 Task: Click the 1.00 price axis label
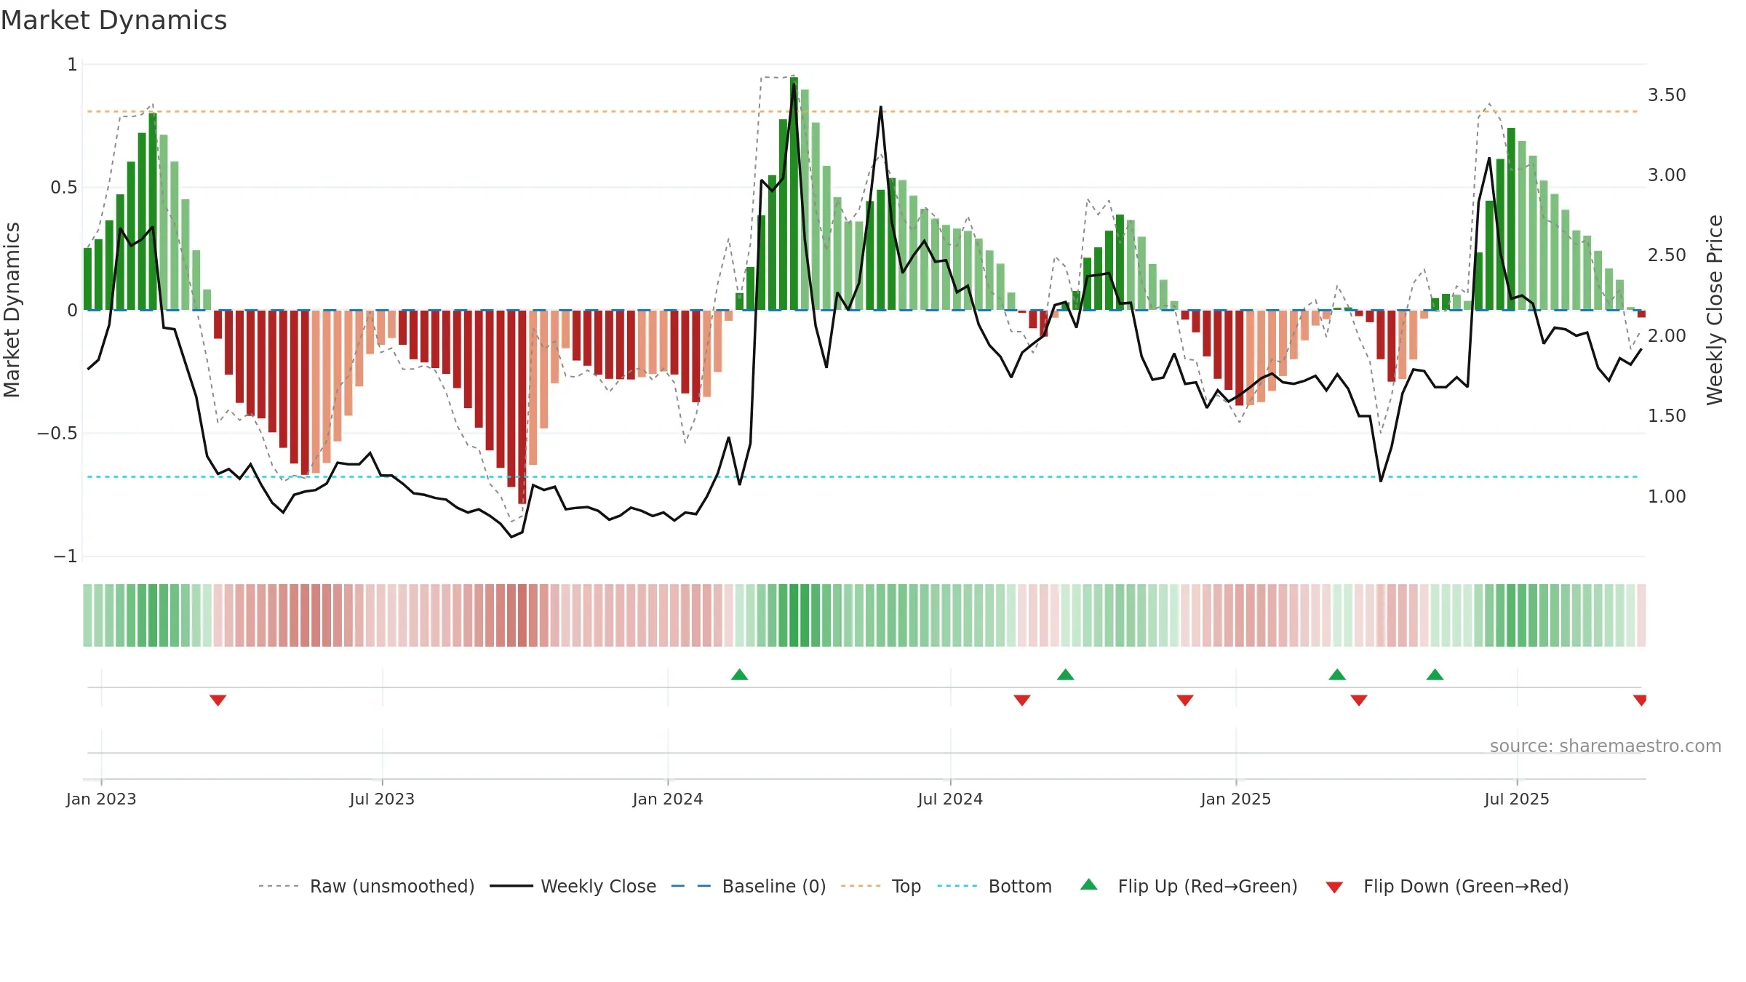click(1667, 497)
